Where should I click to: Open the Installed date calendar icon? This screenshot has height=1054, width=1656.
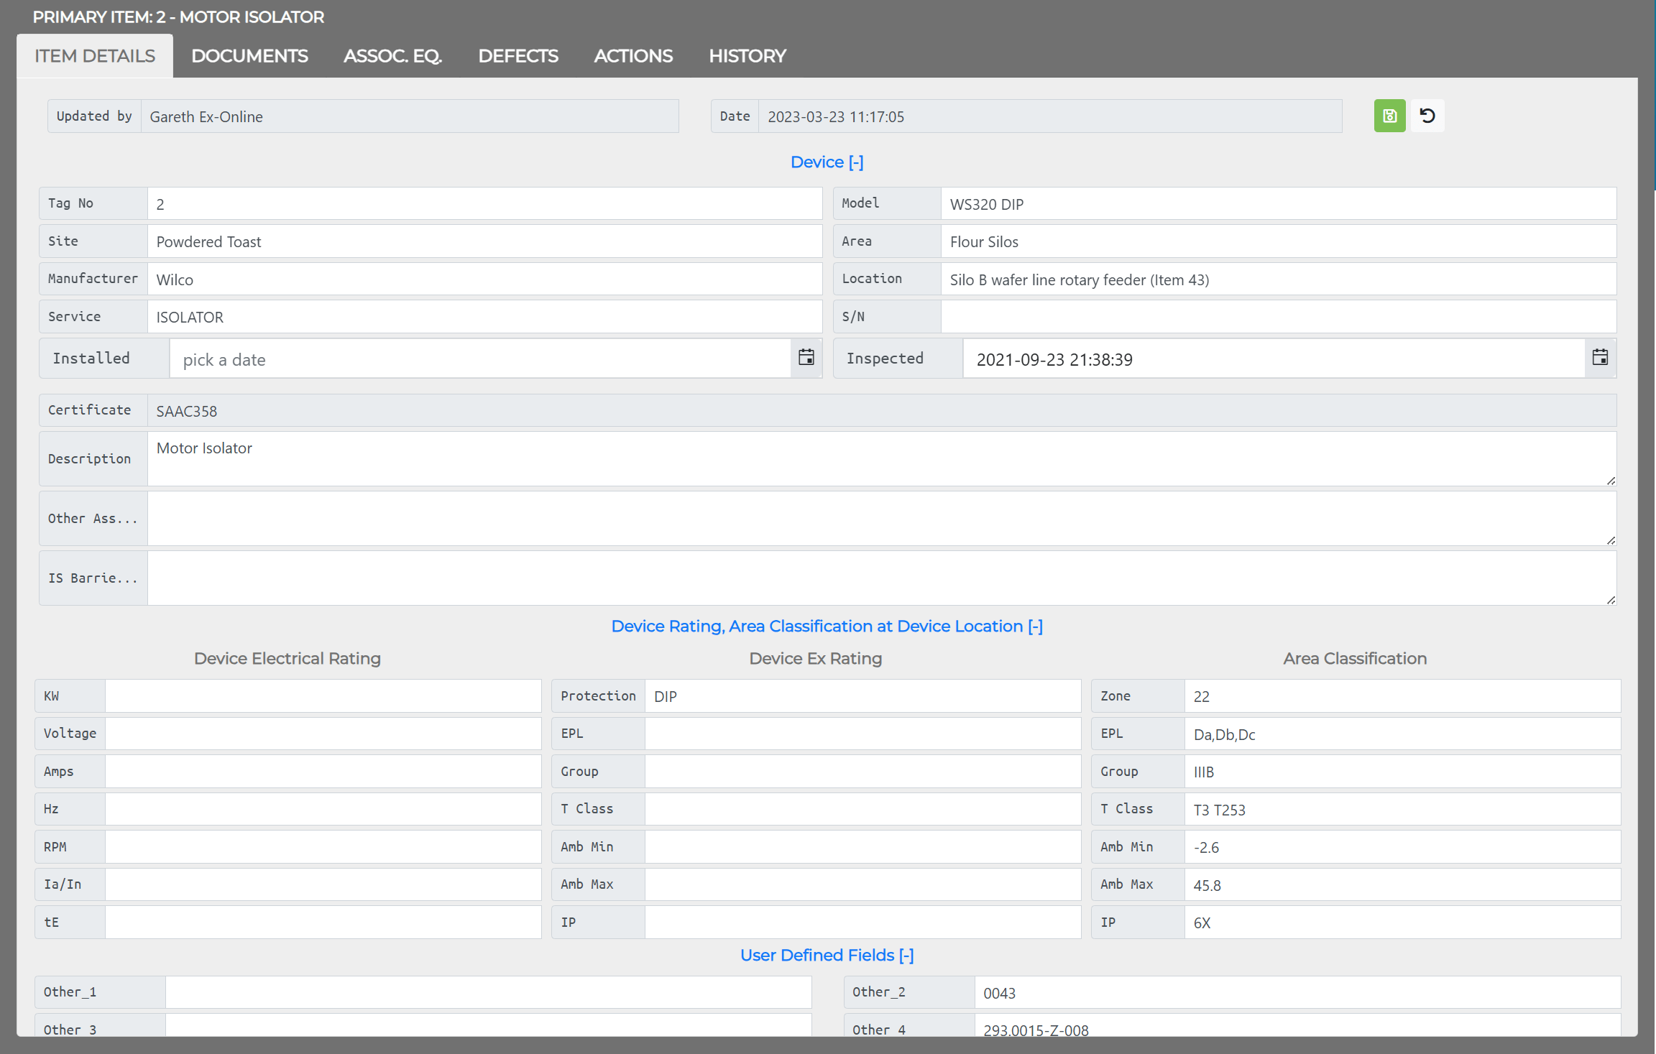coord(806,358)
